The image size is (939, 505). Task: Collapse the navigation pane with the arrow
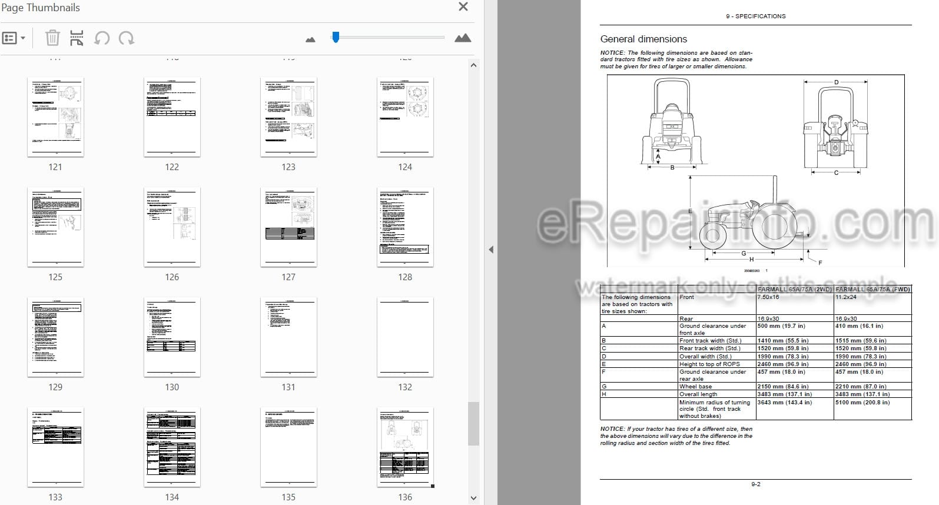coord(491,250)
